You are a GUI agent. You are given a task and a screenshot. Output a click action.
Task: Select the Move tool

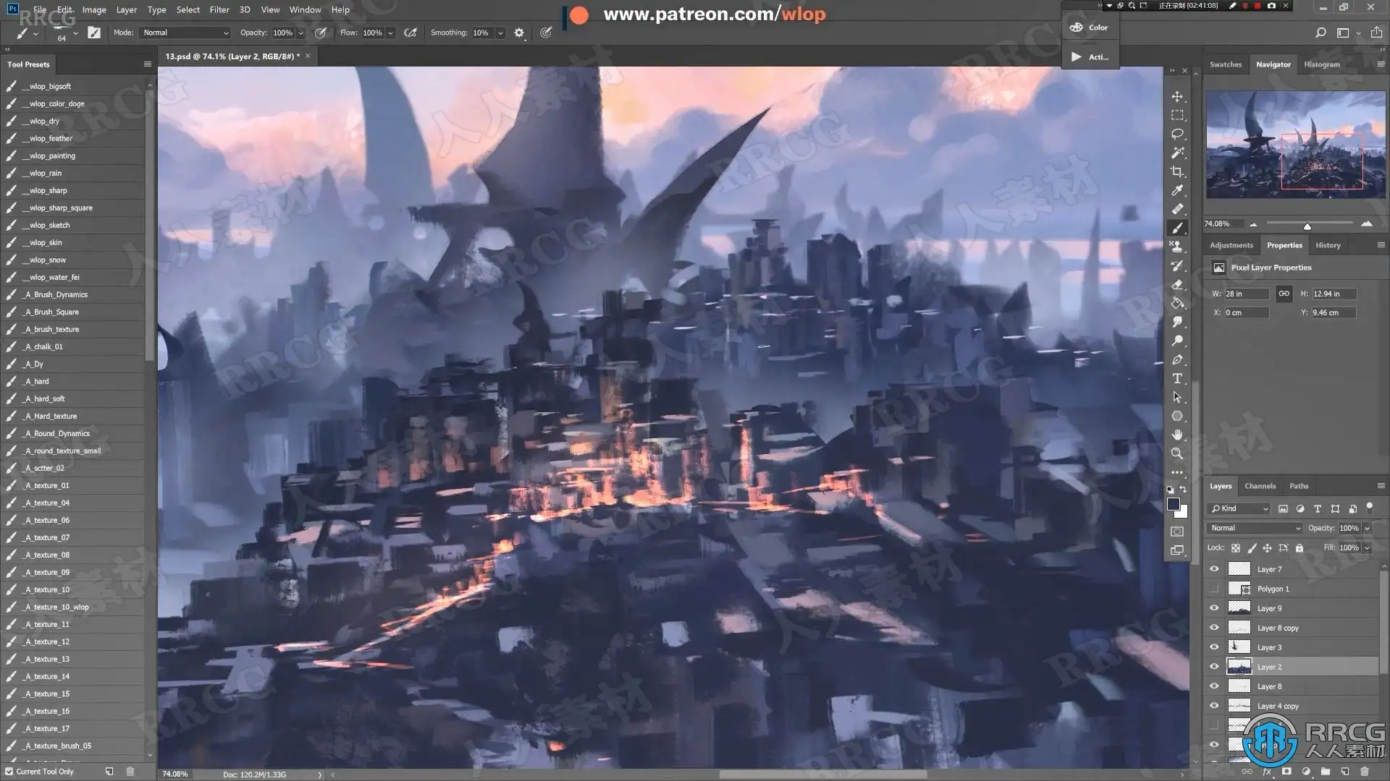click(x=1177, y=97)
